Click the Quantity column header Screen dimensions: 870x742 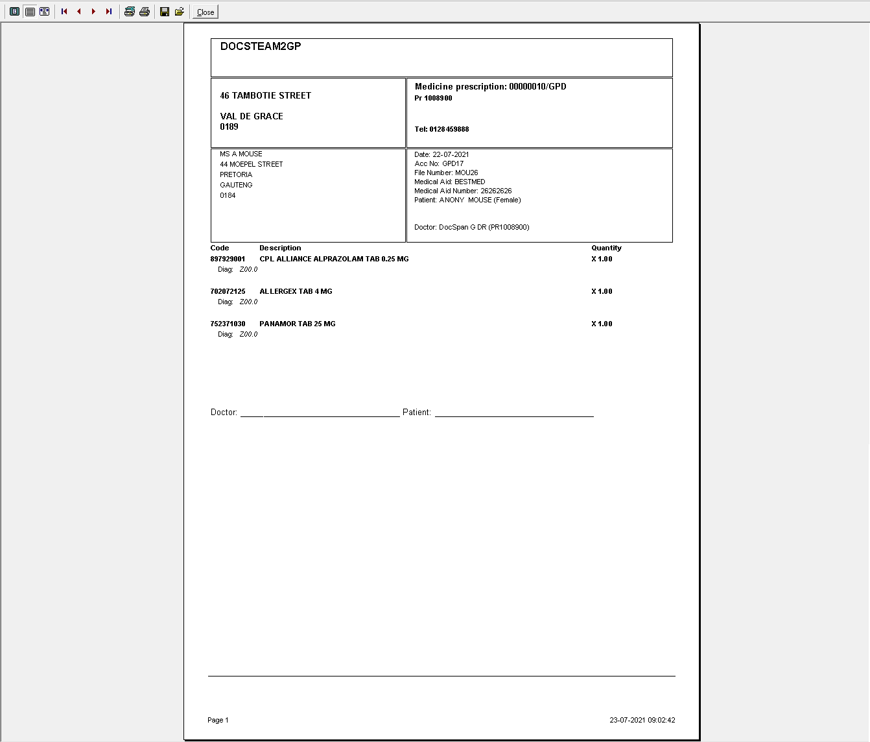pyautogui.click(x=606, y=248)
